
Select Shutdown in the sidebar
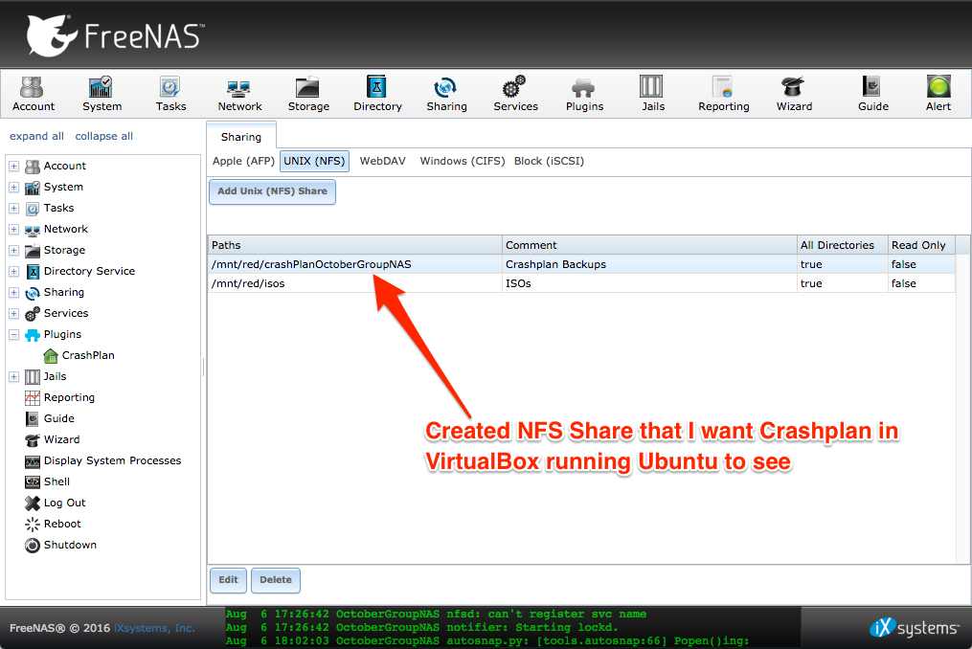pos(60,545)
